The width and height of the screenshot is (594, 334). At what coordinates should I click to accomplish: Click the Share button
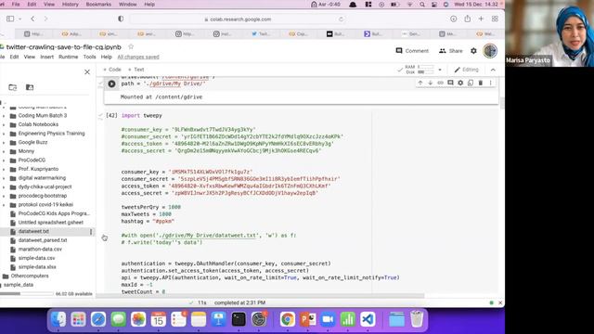click(451, 51)
